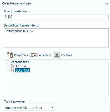Click the Créer Nouvelle Macro title bar
110x112 pixels.
[x=53, y=3]
